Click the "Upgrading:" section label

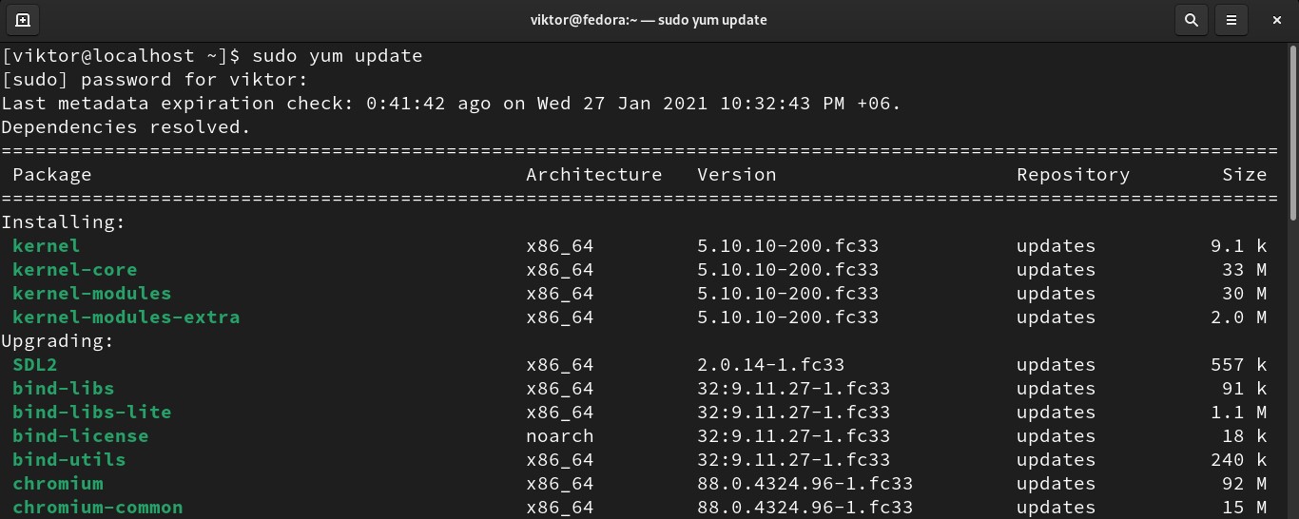coord(57,341)
